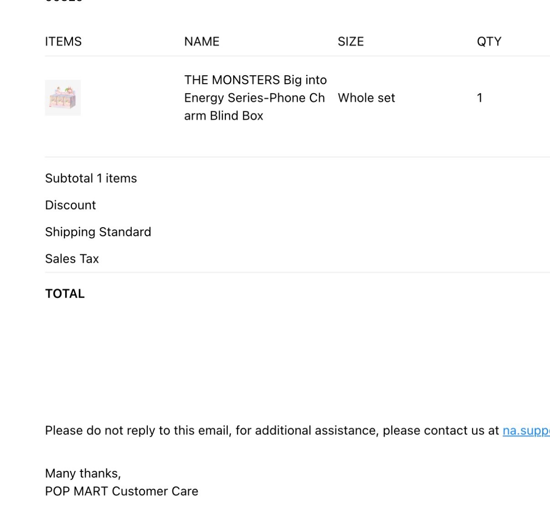Viewport: 550px width, 507px height.
Task: Click the Whole set size value
Action: pyautogui.click(x=366, y=98)
